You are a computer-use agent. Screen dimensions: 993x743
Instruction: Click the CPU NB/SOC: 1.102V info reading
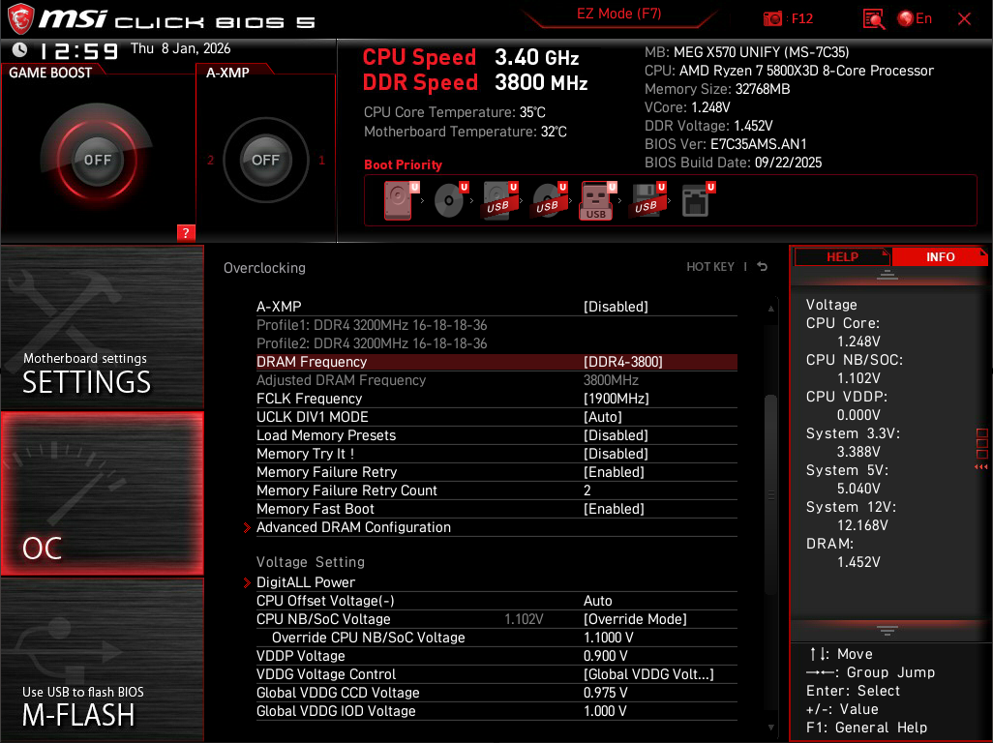(x=854, y=369)
